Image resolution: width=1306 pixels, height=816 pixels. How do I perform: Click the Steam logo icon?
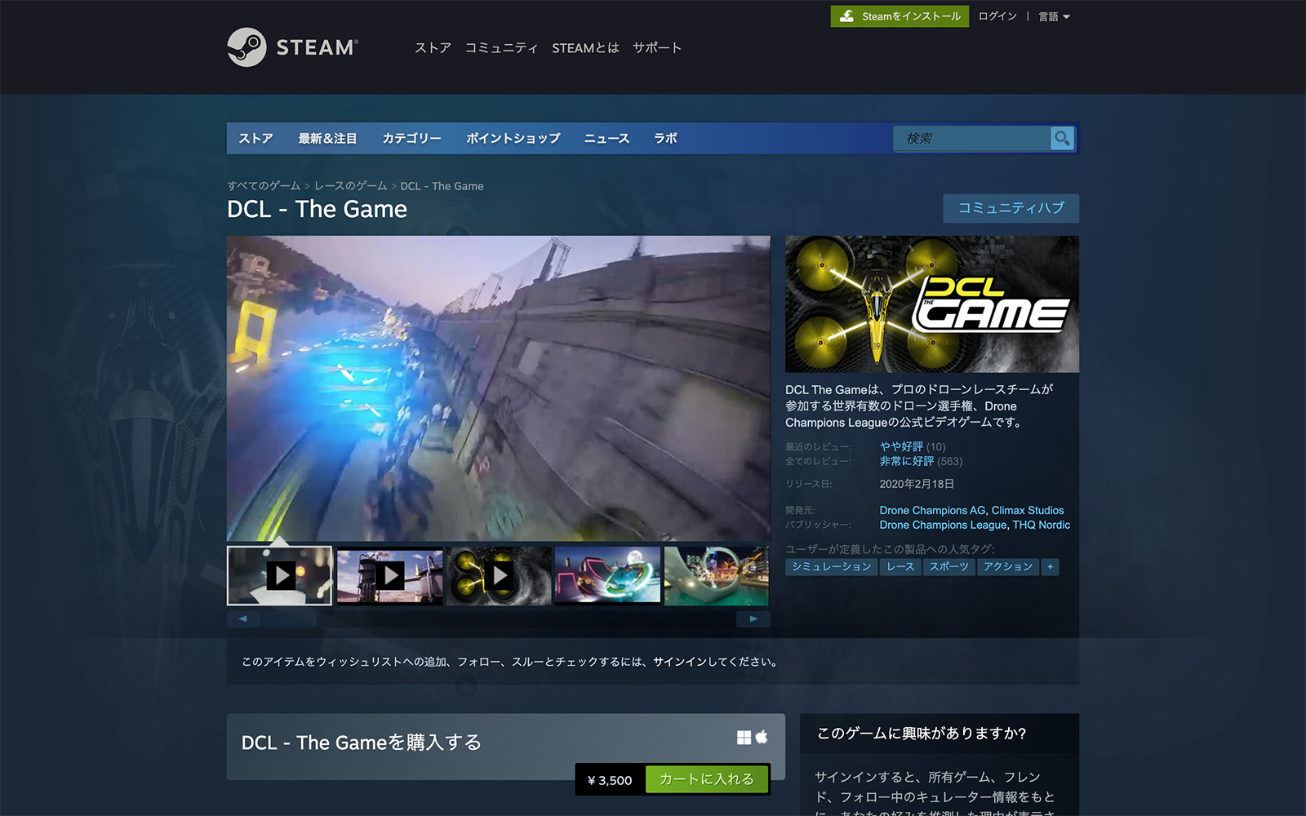click(247, 47)
